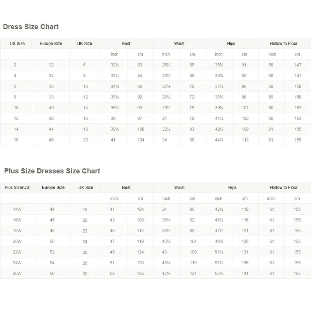Image resolution: width=311 pixels, height=311 pixels.
Task: Select the "US Size" column header
Action: coord(17,44)
